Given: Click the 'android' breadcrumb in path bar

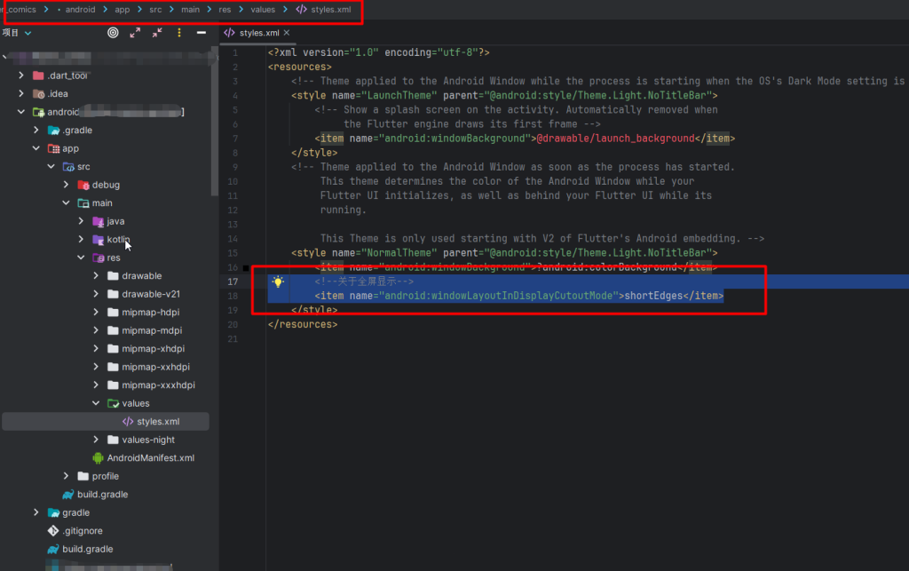Looking at the screenshot, I should (x=79, y=9).
